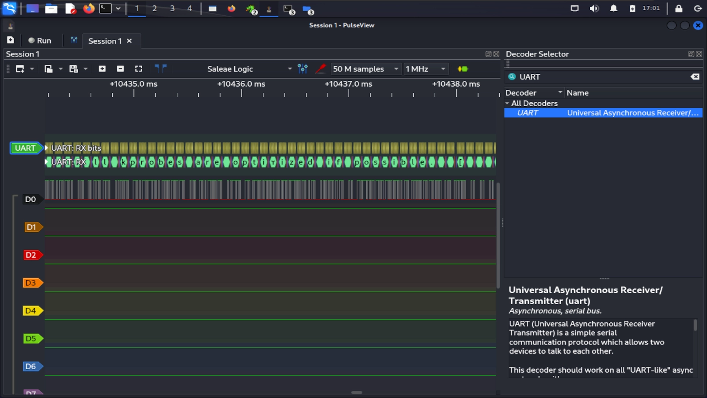707x398 pixels.
Task: Select the UART decoder entry in the list
Action: click(574, 113)
